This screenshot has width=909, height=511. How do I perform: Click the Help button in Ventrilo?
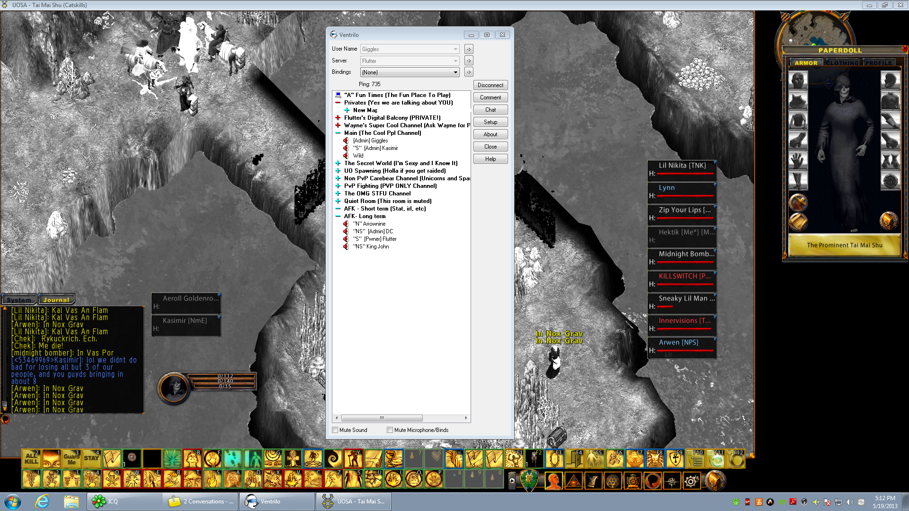click(x=490, y=159)
